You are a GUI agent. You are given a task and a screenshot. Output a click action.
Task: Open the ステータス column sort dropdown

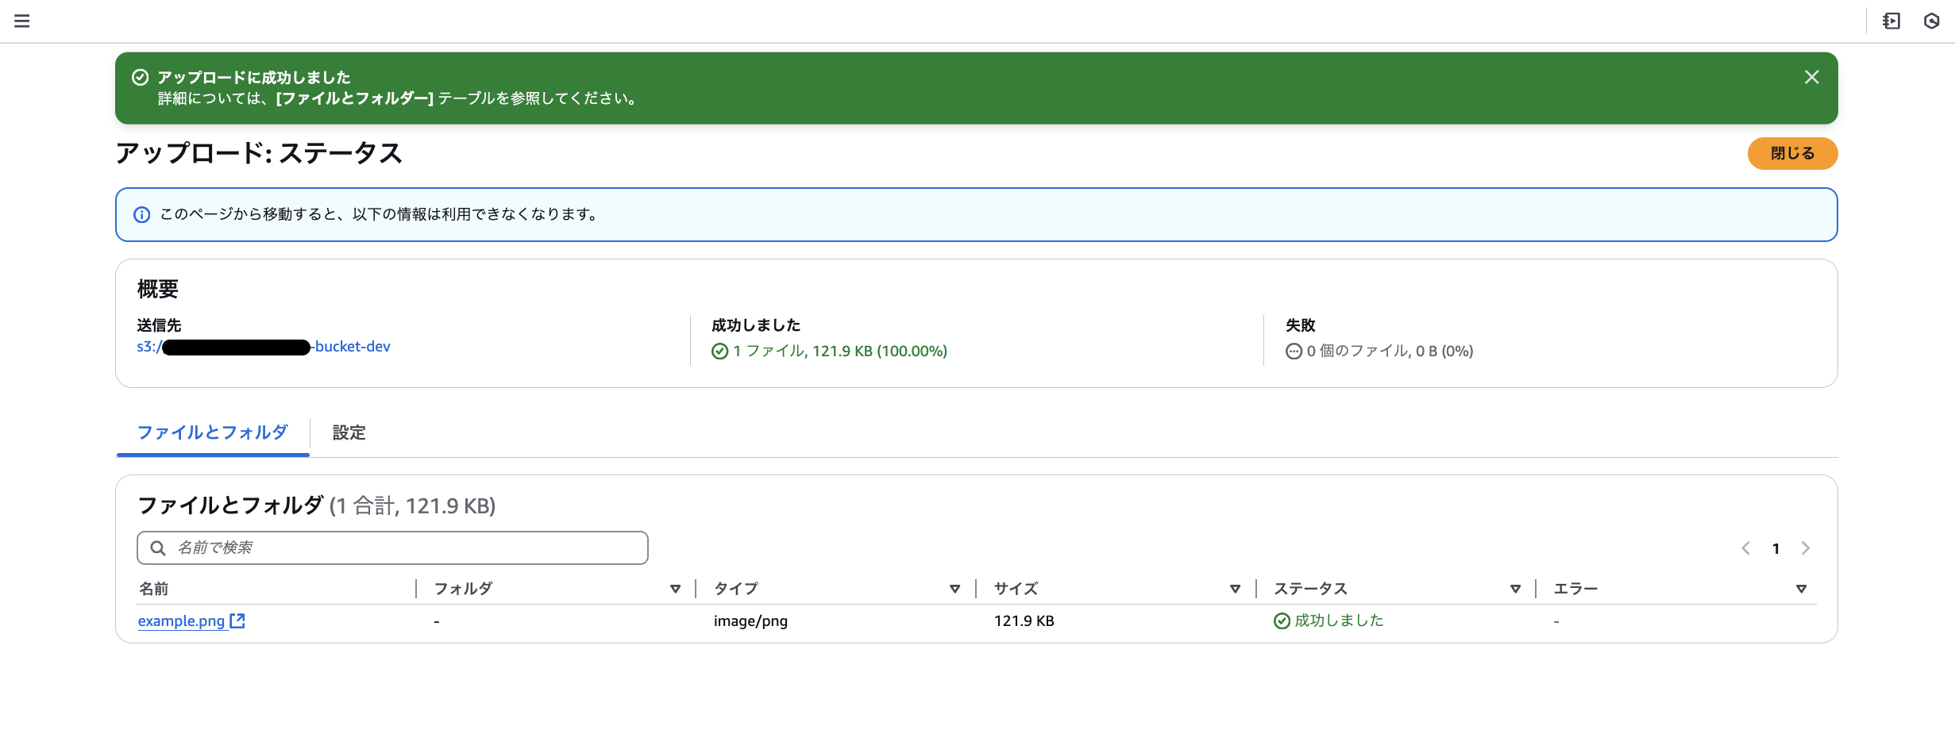(1516, 589)
